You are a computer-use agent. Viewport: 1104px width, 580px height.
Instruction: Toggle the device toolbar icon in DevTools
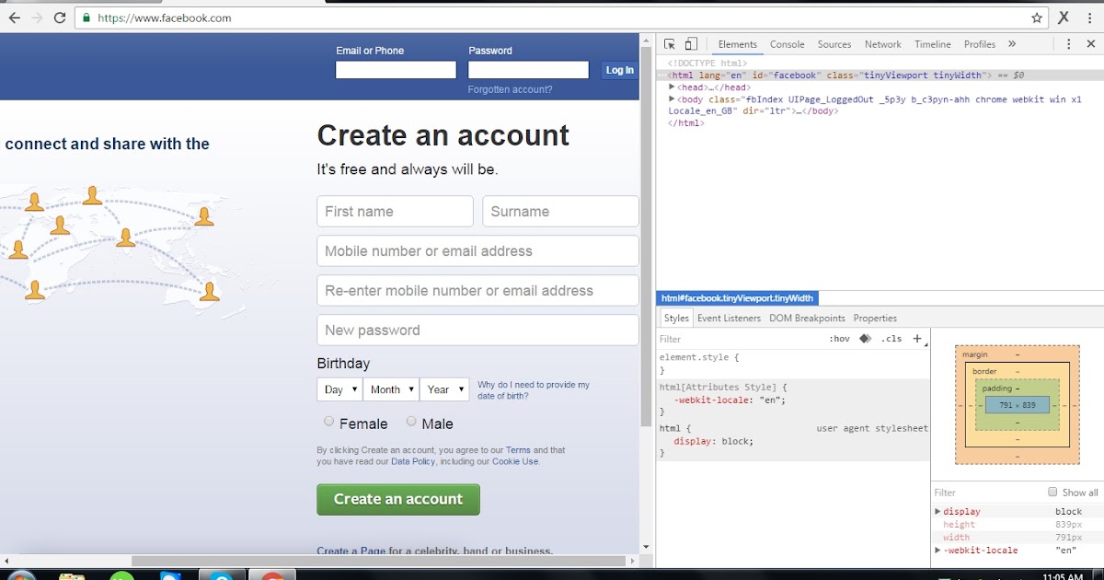691,43
